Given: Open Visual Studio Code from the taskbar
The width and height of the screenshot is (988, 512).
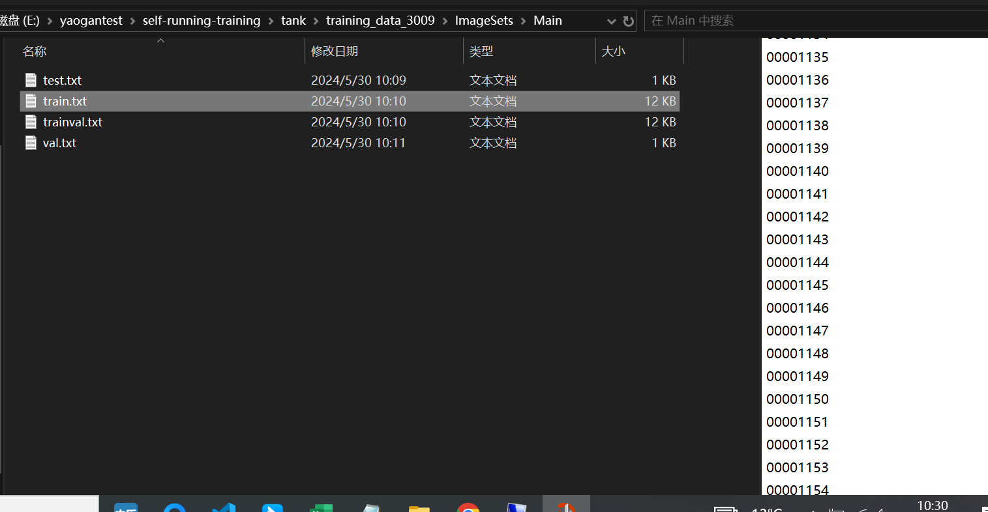Looking at the screenshot, I should pos(223,507).
